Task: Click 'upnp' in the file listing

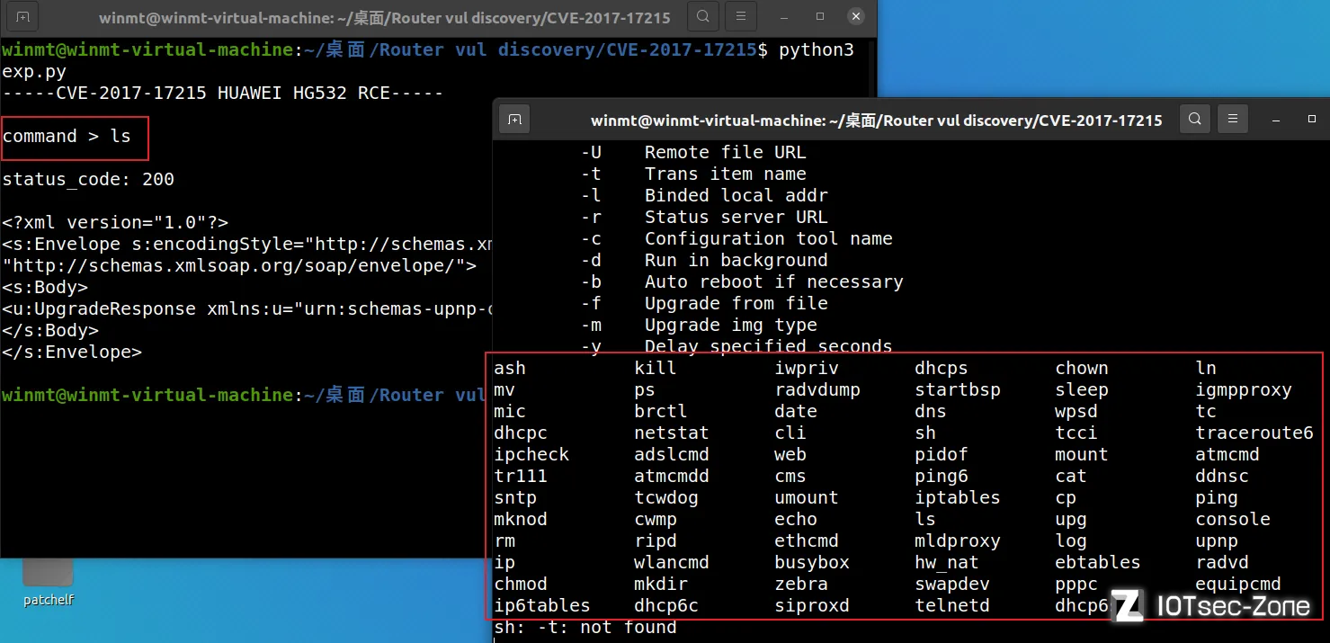Action: pos(1217,541)
